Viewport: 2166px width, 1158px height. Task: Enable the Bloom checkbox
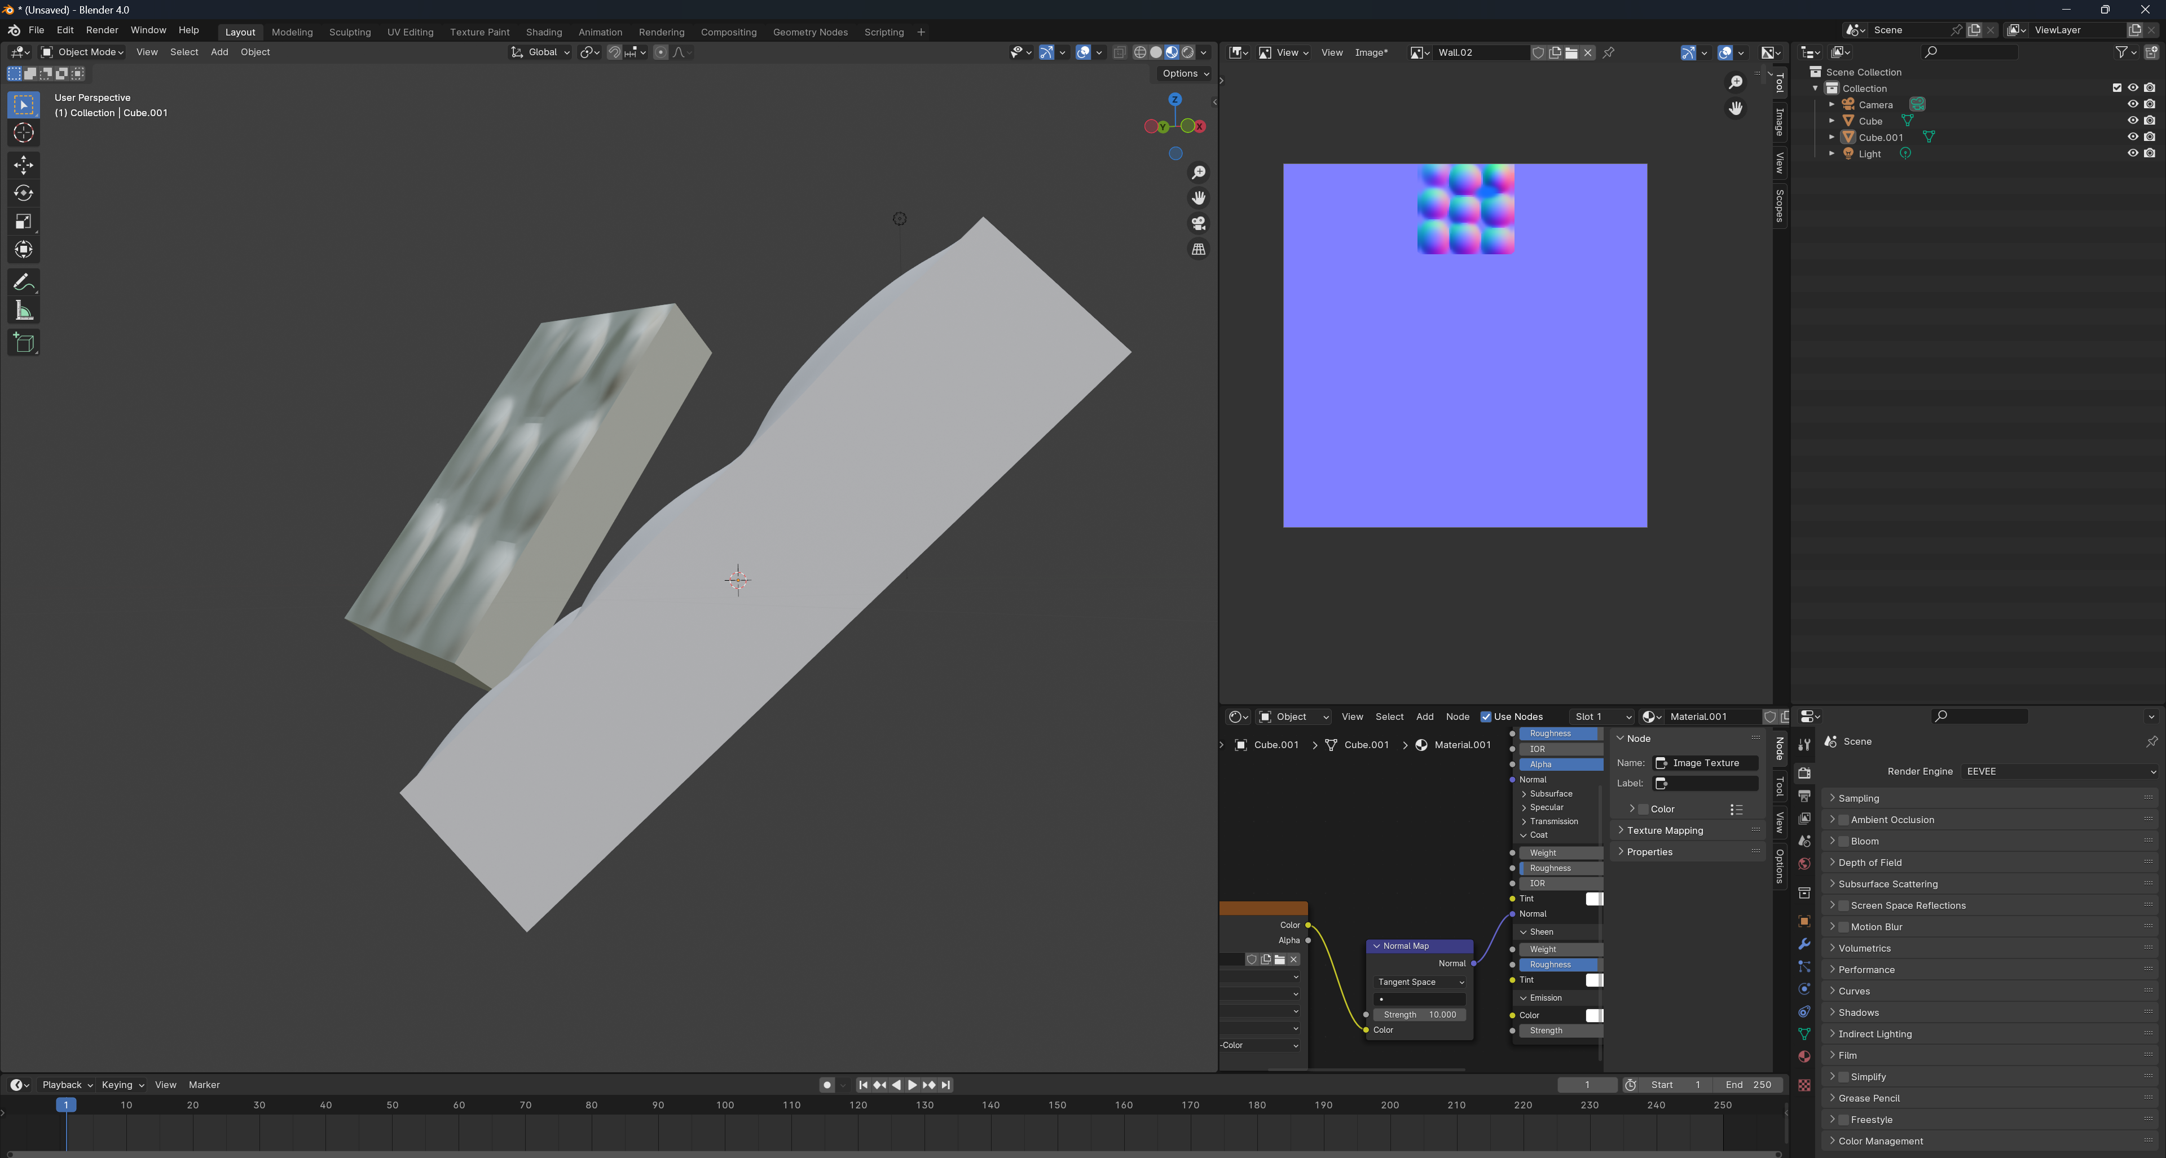click(x=1843, y=841)
